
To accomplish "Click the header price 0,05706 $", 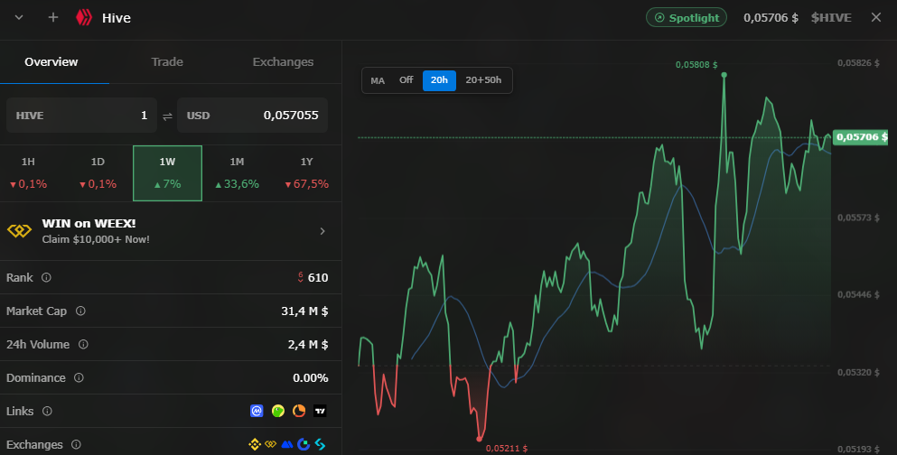I will (x=771, y=18).
